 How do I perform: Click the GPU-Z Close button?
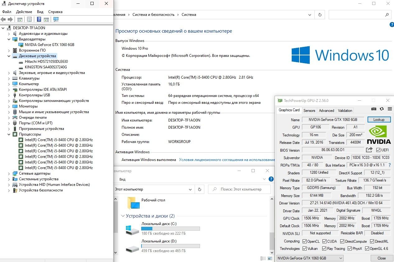[382, 258]
